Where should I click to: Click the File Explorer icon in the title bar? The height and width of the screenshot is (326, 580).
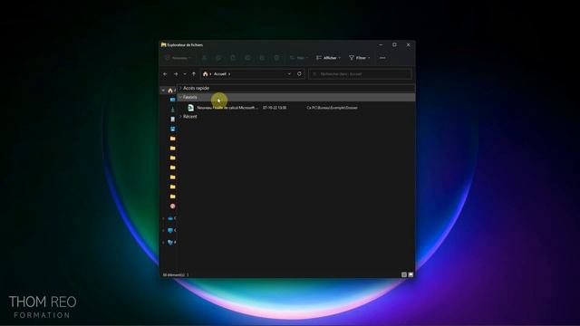pos(163,44)
